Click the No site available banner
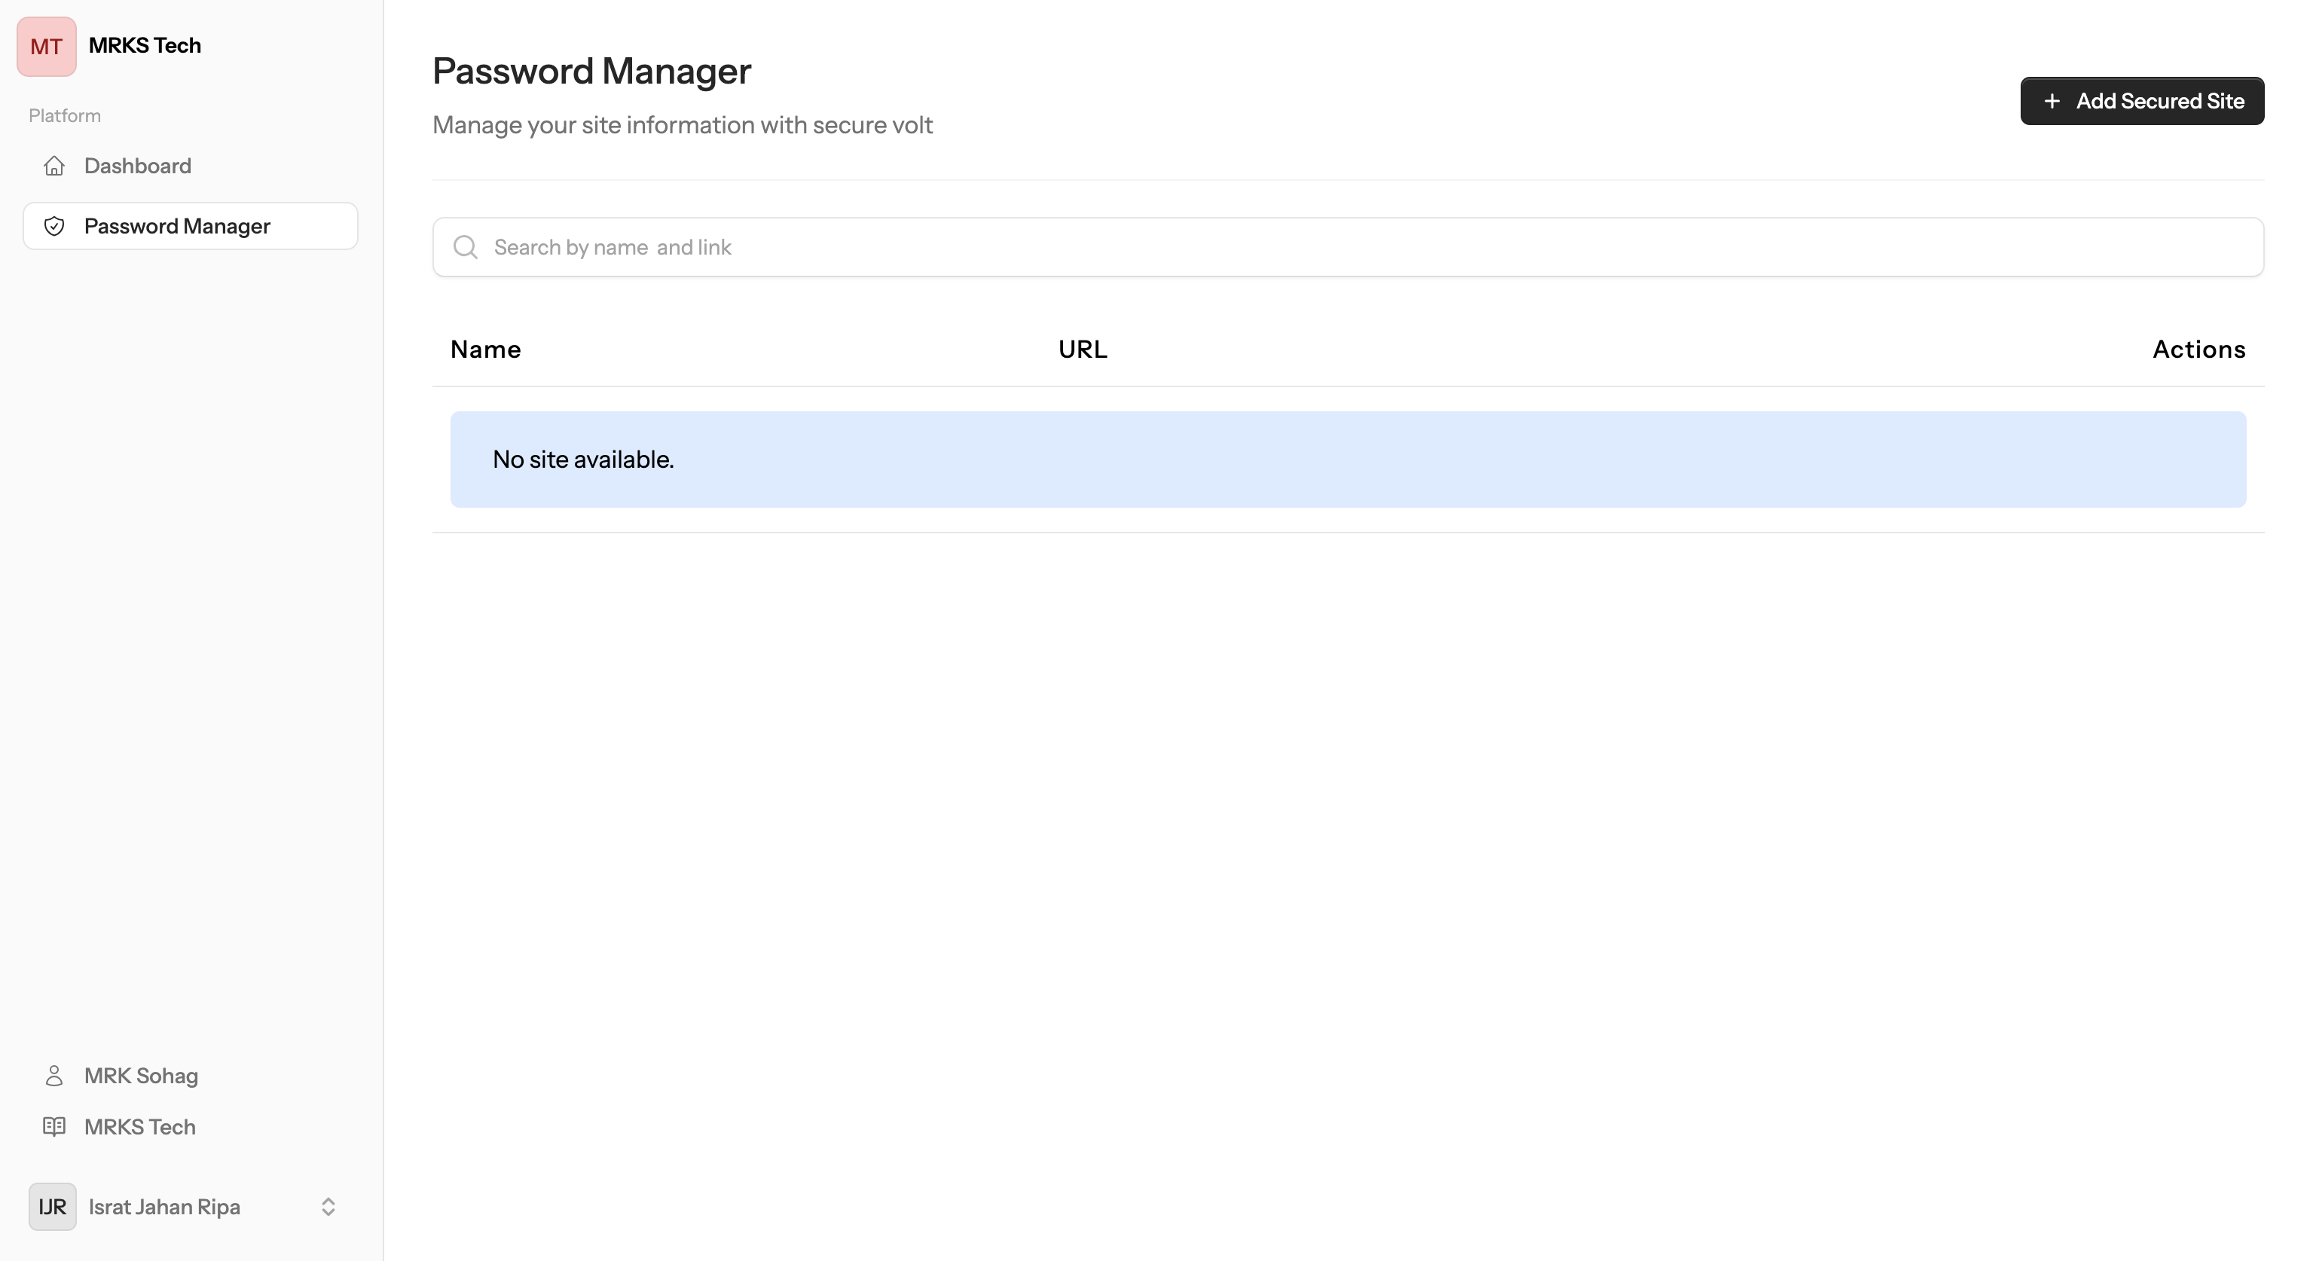The height and width of the screenshot is (1261, 2313). coord(1348,460)
